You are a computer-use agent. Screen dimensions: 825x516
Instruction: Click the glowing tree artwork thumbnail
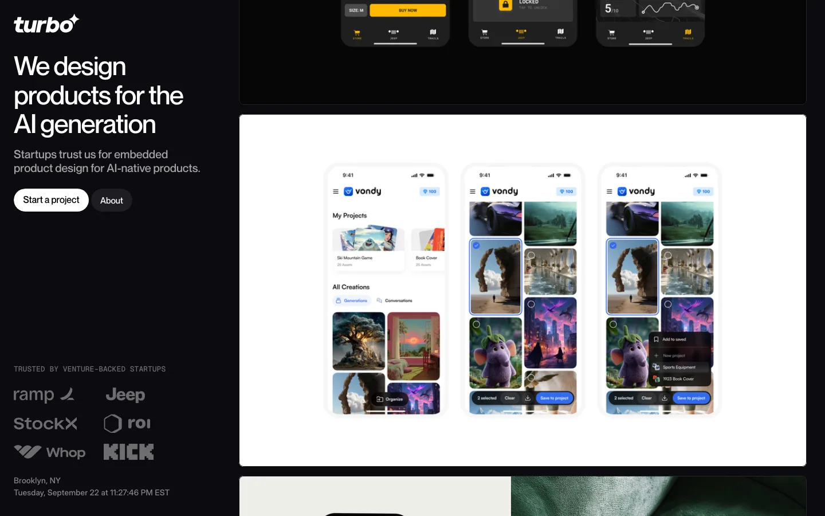coord(359,341)
